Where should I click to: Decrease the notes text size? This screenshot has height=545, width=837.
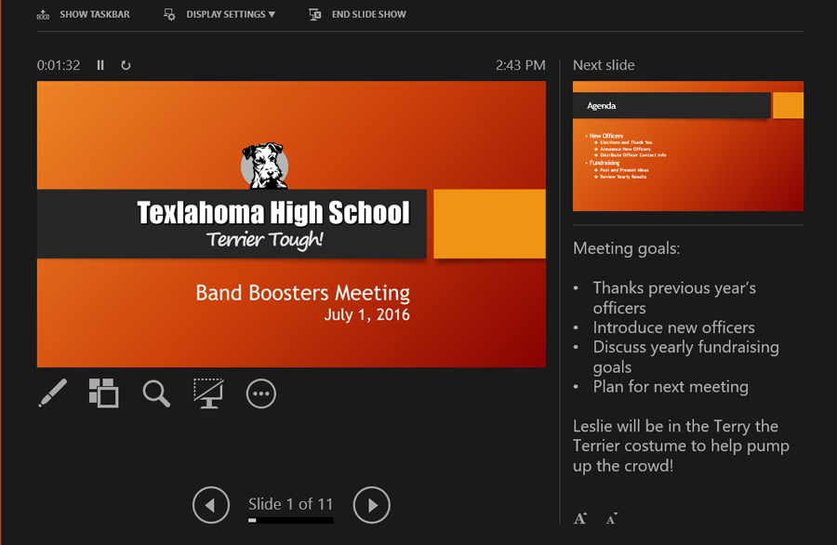click(611, 518)
